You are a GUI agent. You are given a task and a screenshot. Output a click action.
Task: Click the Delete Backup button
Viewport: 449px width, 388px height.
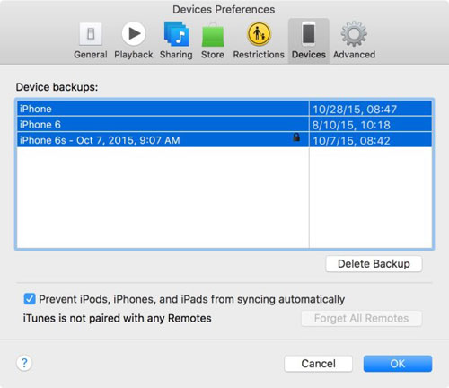click(374, 264)
